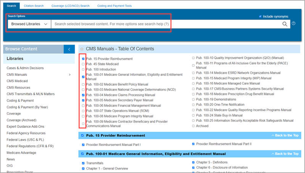Open Federal Laws (USC & PL) library
The height and width of the screenshot is (173, 305).
pyautogui.click(x=25, y=140)
